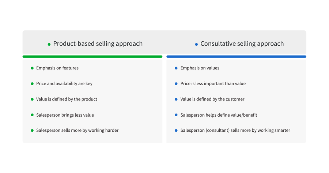Click green dot in Product-based selling header
Image resolution: width=329 pixels, height=173 pixels.
(x=49, y=44)
